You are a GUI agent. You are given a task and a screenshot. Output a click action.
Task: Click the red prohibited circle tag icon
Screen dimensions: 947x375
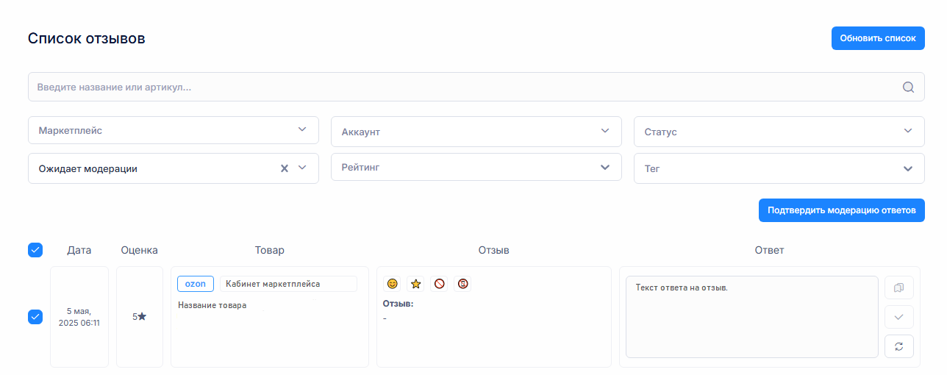tap(439, 284)
